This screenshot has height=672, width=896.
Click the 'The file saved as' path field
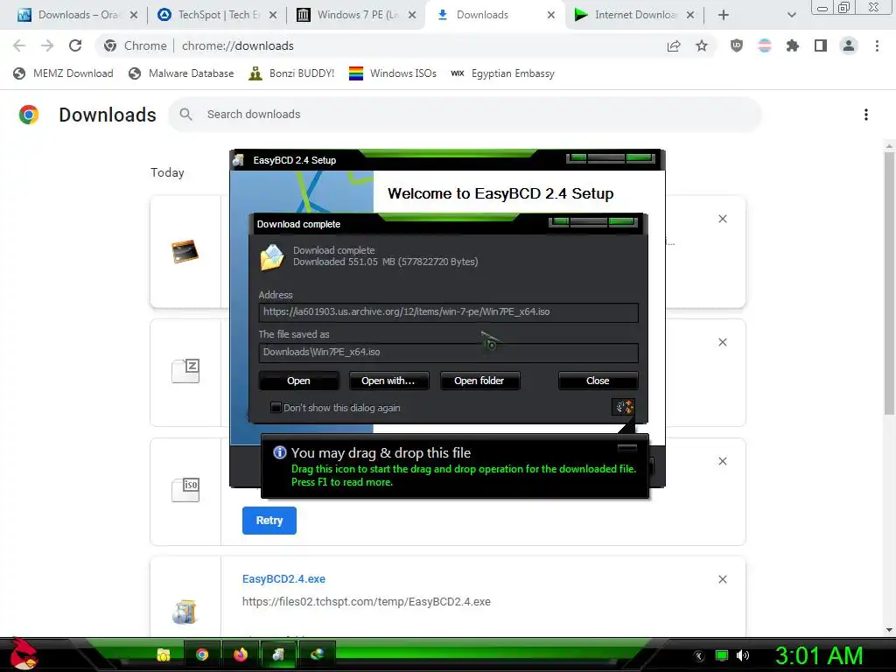[x=448, y=353]
